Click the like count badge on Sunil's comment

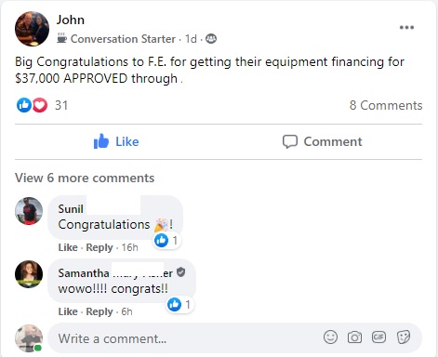coord(166,240)
